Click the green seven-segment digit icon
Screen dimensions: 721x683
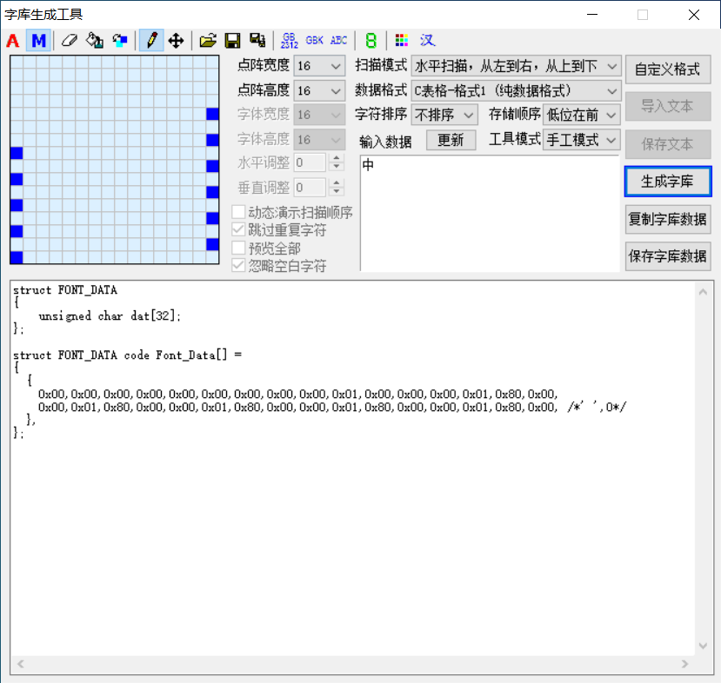371,41
